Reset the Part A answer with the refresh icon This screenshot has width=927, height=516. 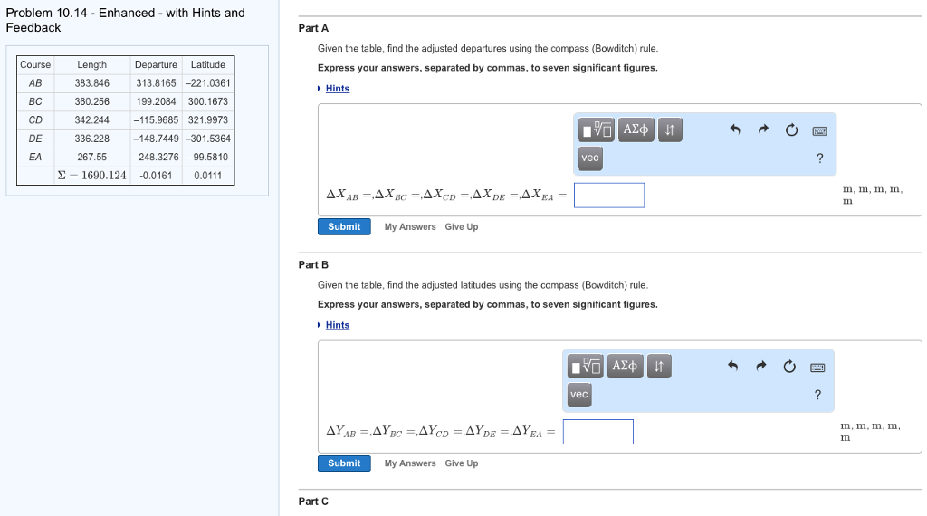coord(791,129)
